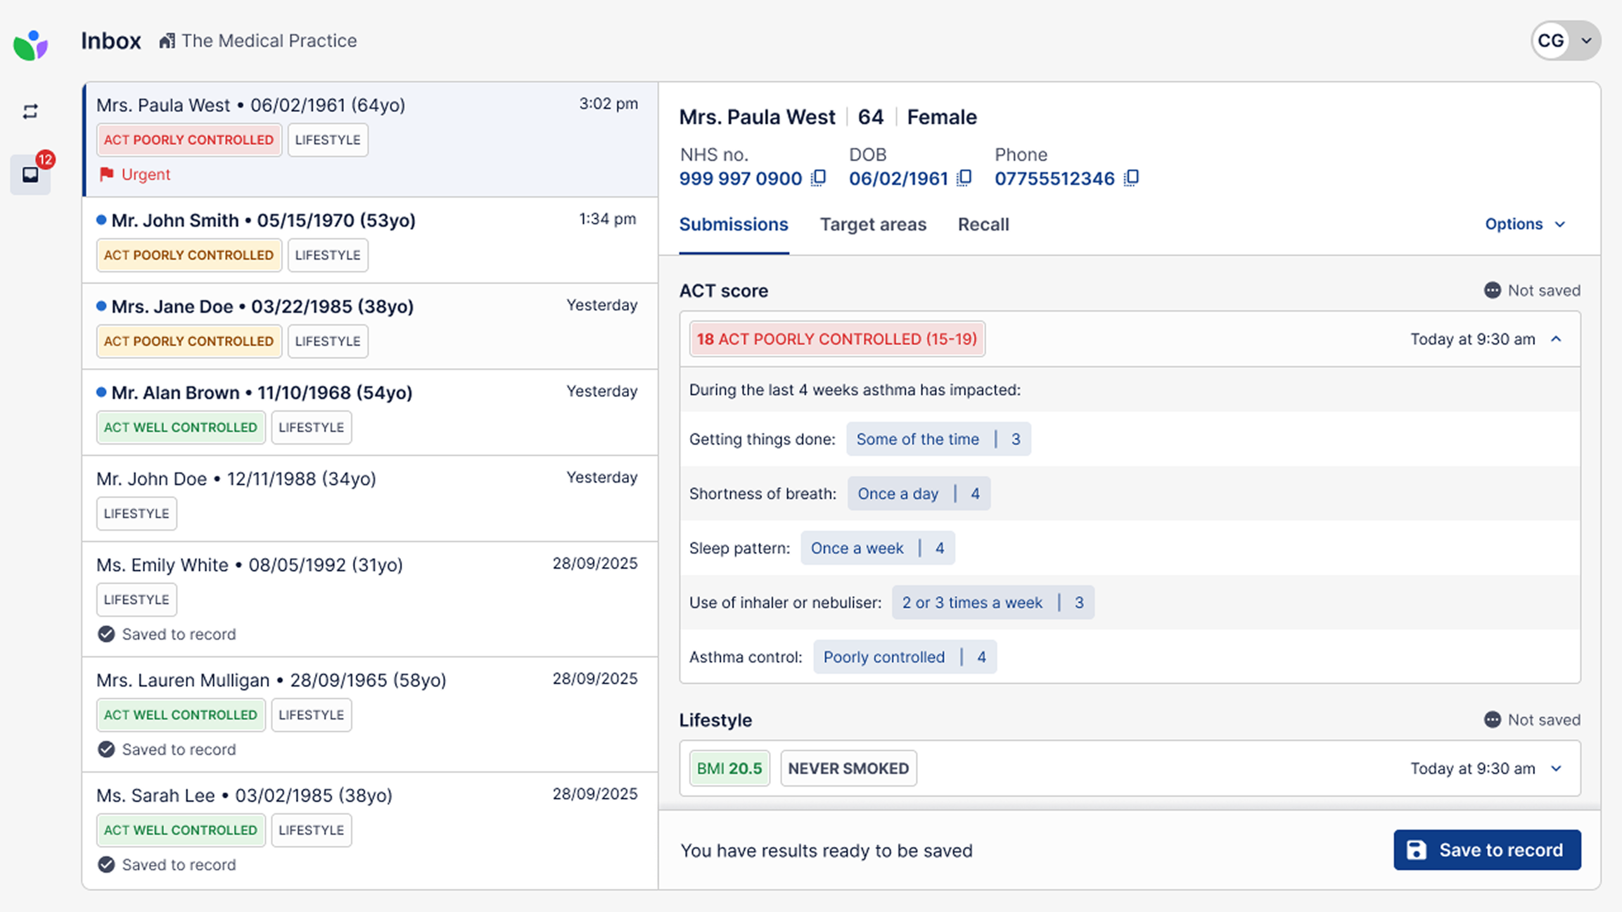This screenshot has width=1622, height=912.
Task: Click ACT score Not saved status icon
Action: click(x=1492, y=291)
